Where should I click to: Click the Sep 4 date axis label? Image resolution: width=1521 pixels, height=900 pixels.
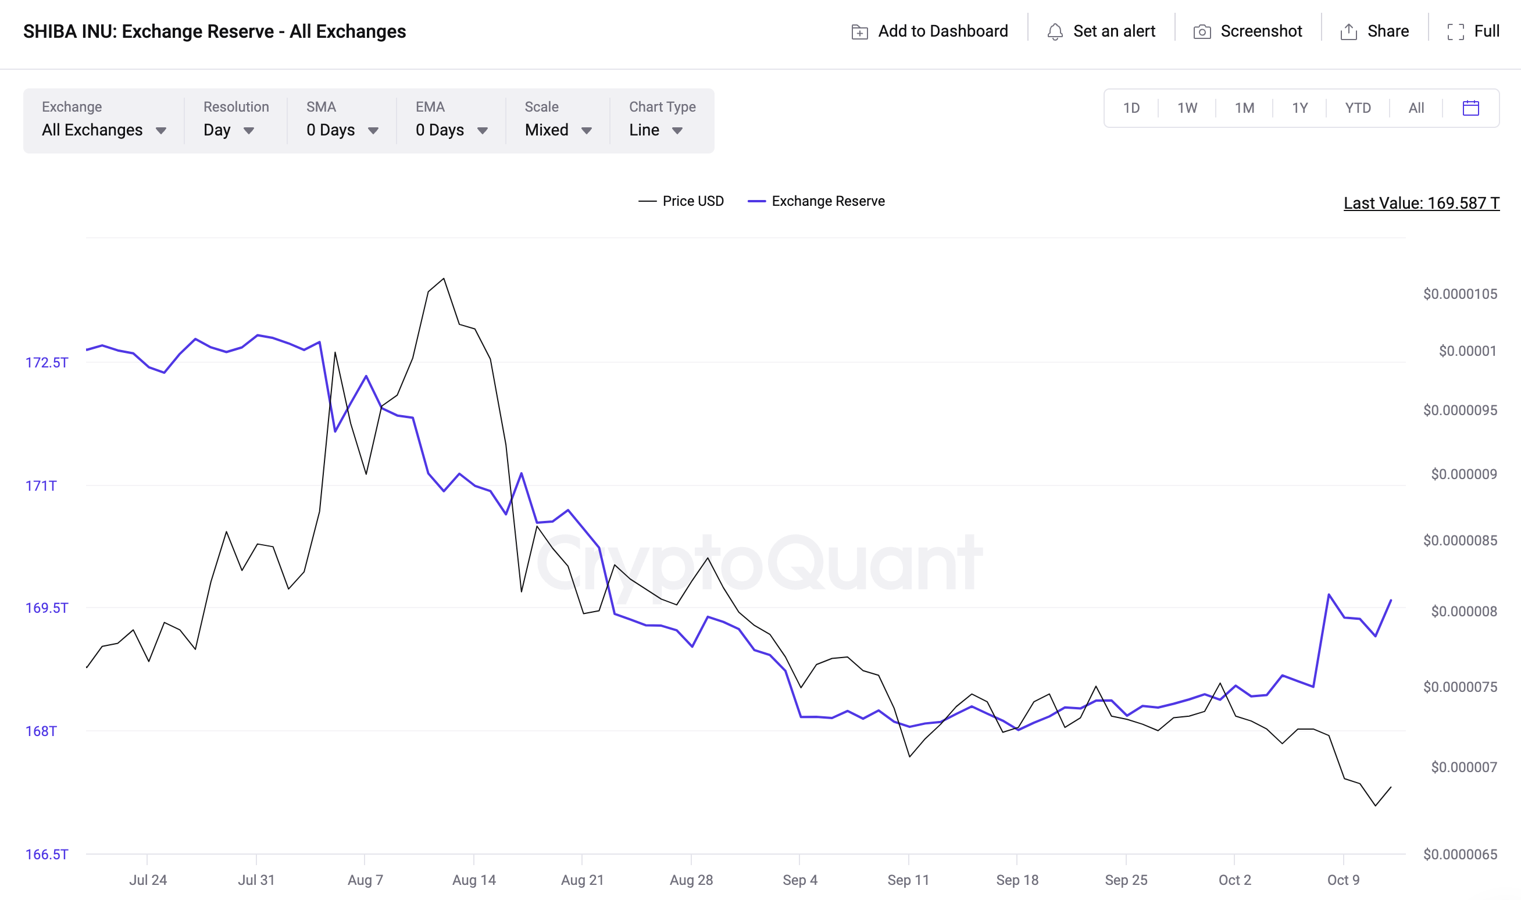click(x=800, y=880)
